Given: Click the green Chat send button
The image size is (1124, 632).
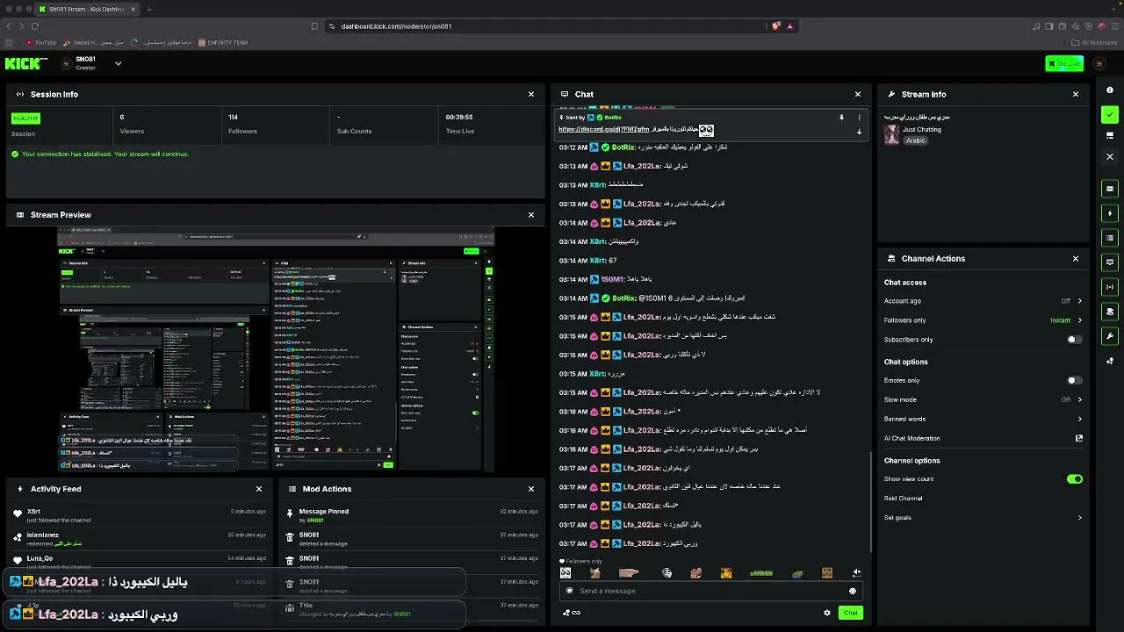Looking at the screenshot, I should point(850,613).
